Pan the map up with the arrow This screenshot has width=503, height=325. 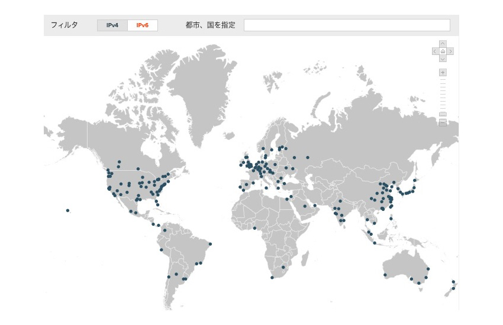click(x=443, y=44)
